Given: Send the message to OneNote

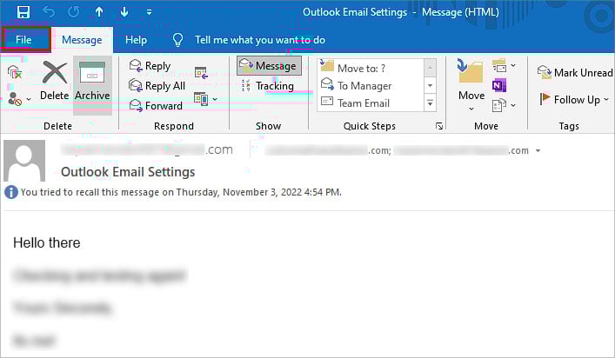Looking at the screenshot, I should (499, 85).
